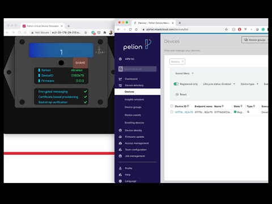Screen dimensions: 272x204
Task: Open the extensions puzzle icon in simulator browser
Action: click(105, 32)
